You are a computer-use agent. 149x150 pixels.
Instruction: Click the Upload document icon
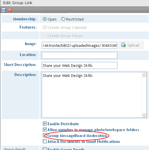tap(124, 45)
